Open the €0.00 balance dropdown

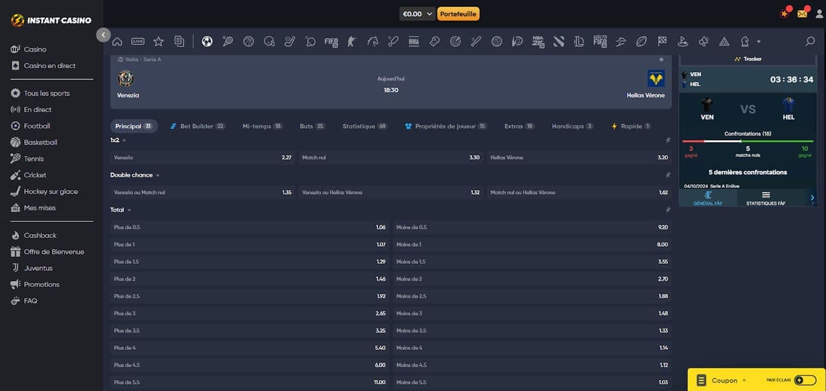(417, 13)
